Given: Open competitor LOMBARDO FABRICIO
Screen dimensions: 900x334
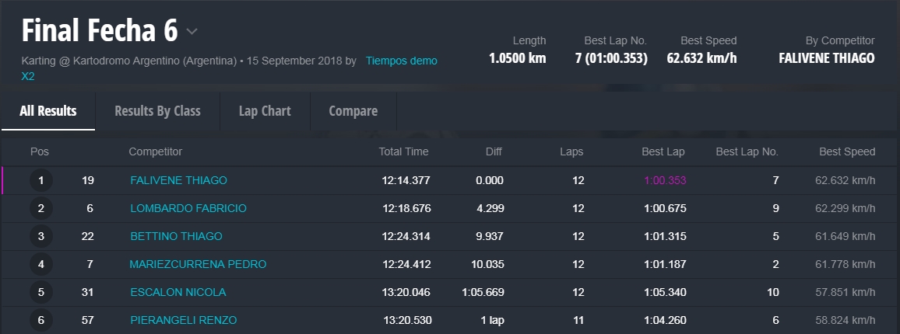Looking at the screenshot, I should pos(188,208).
